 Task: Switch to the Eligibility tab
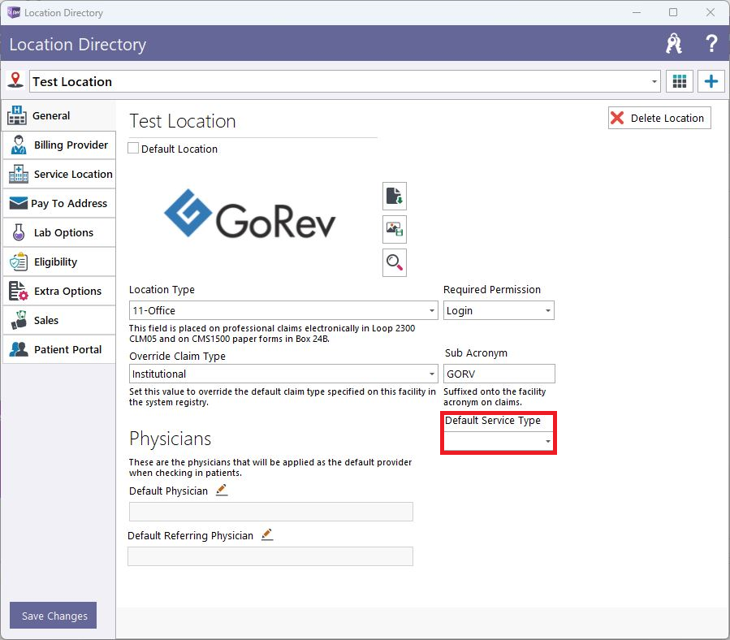(x=59, y=262)
